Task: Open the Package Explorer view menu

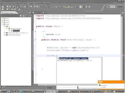Action: tap(30, 16)
